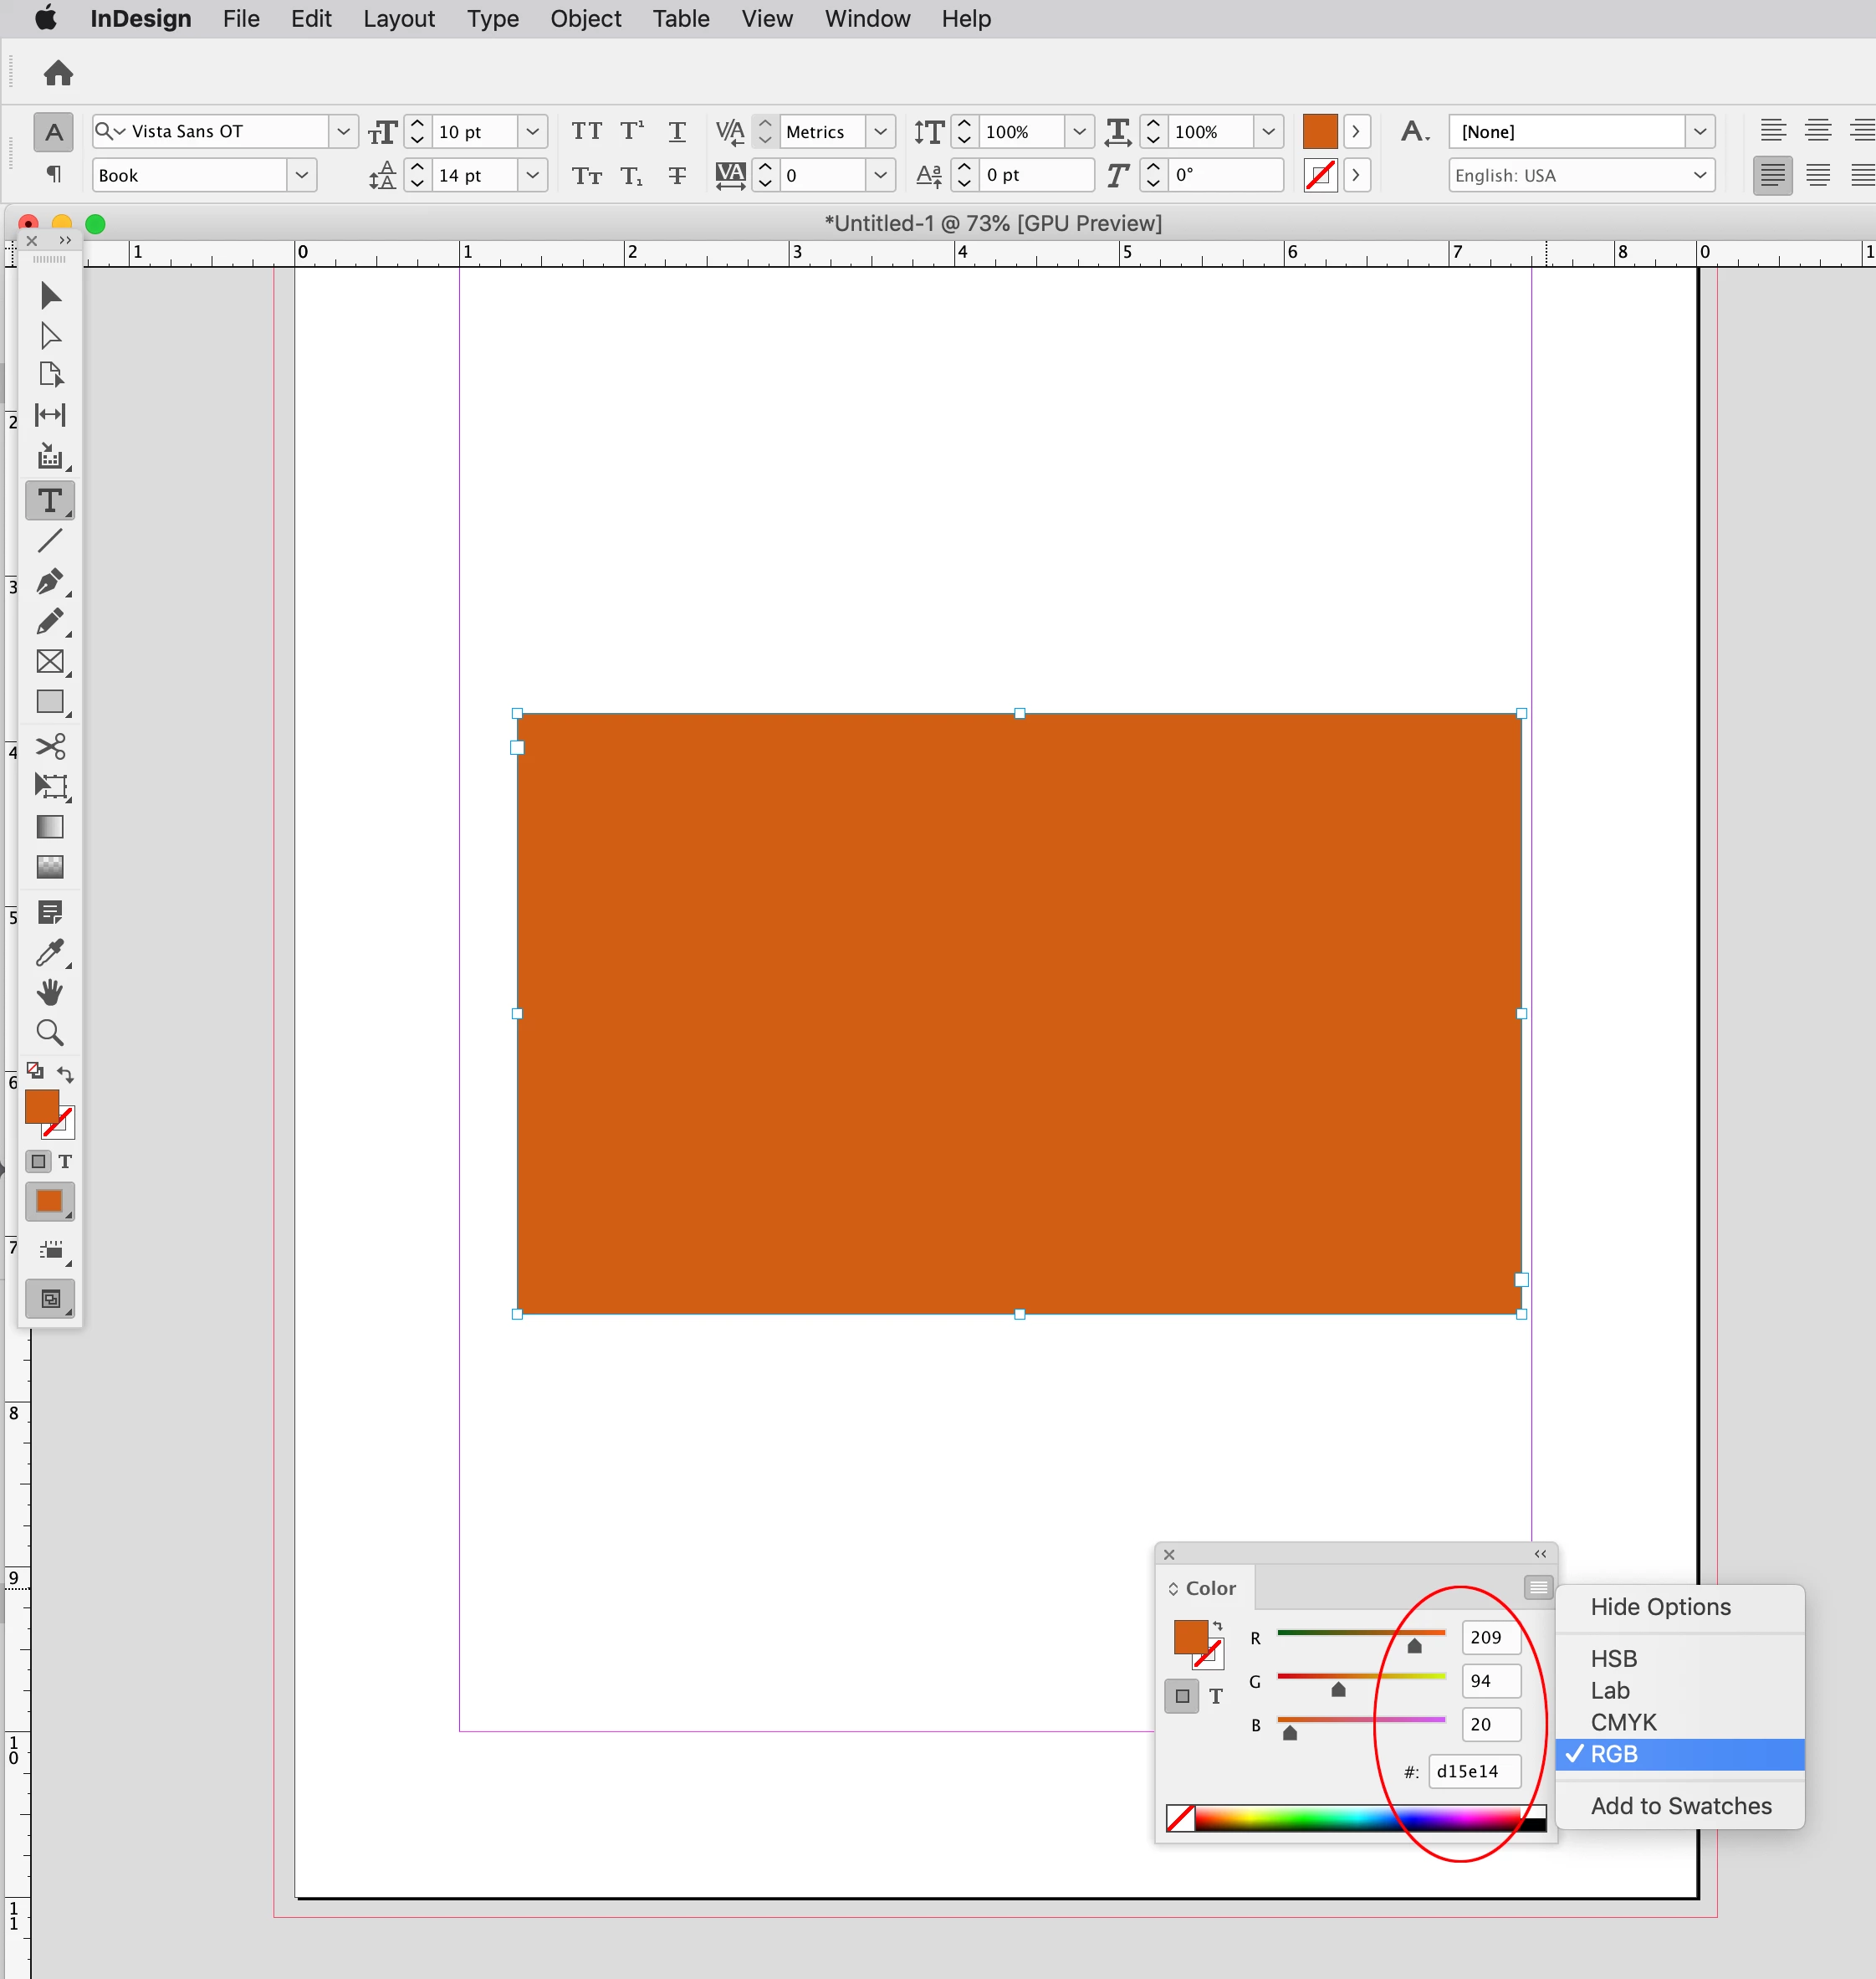Select the Zoom tool magnifier
This screenshot has height=1979, width=1876.
click(x=50, y=1033)
